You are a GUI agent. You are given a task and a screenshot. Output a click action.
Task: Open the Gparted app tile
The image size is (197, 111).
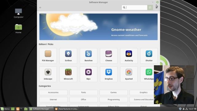click(x=129, y=74)
